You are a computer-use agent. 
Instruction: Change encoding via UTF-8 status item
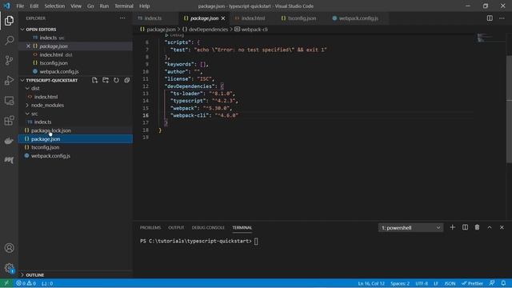tap(422, 283)
